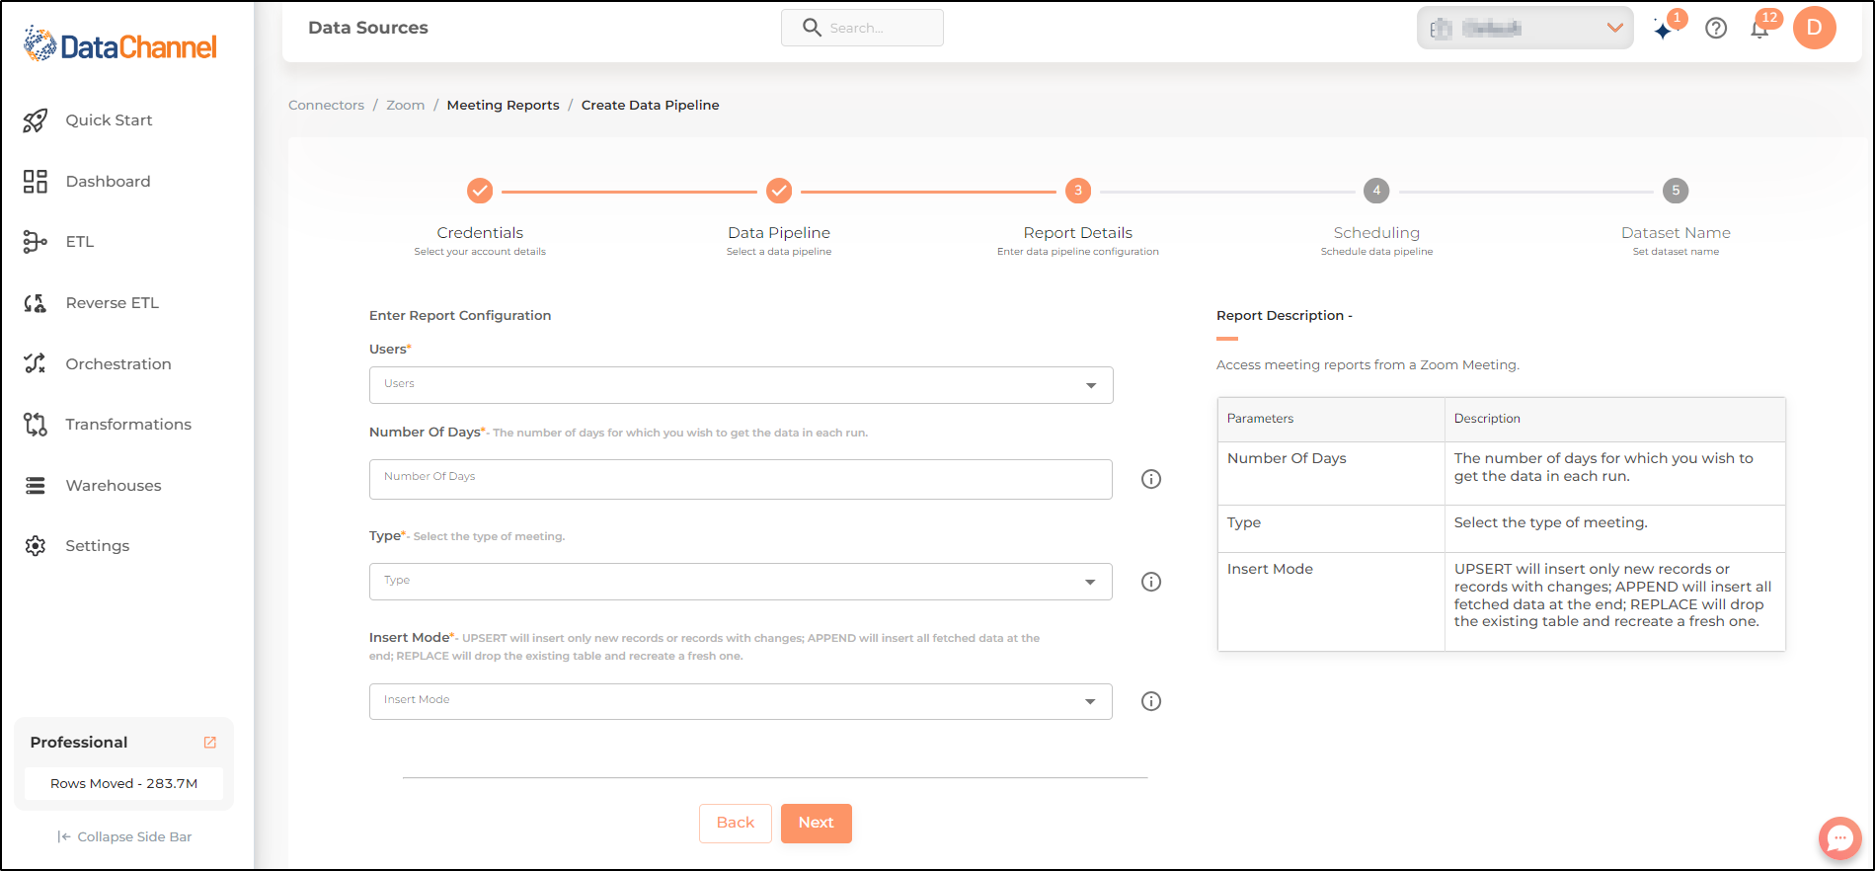This screenshot has width=1875, height=871.
Task: Follow Meeting Reports breadcrumb link
Action: (503, 106)
